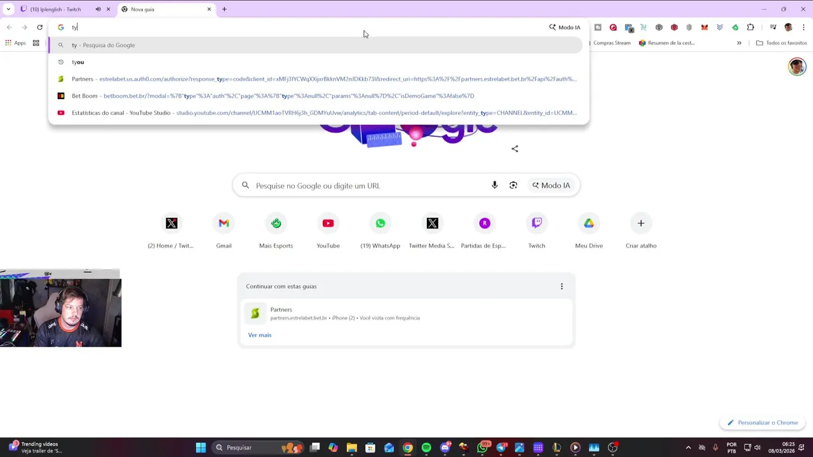
Task: Click the Windows taskbar Pesquisar box
Action: coord(259,447)
